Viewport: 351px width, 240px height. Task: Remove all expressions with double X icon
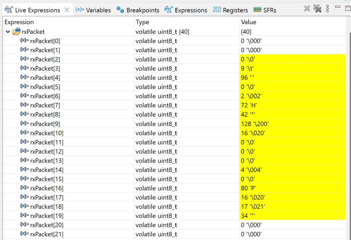[x=317, y=9]
